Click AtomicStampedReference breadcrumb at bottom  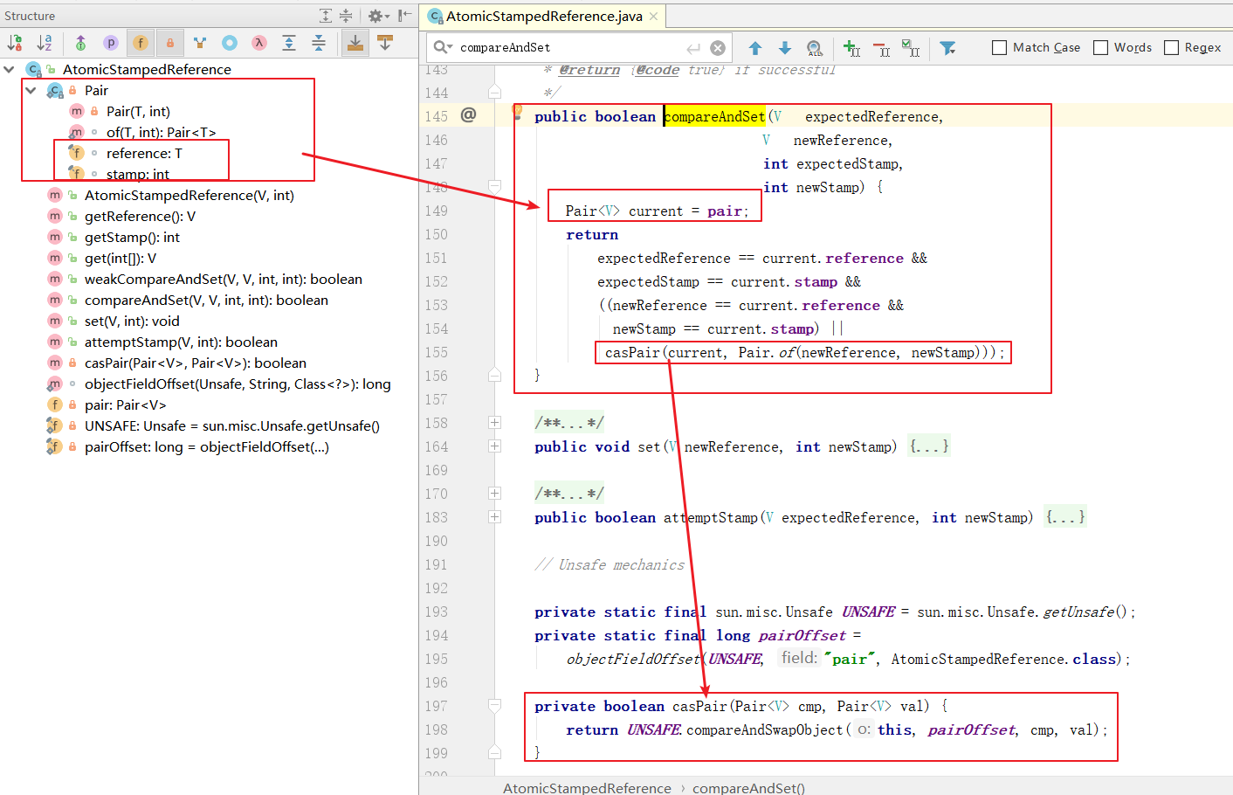point(587,788)
